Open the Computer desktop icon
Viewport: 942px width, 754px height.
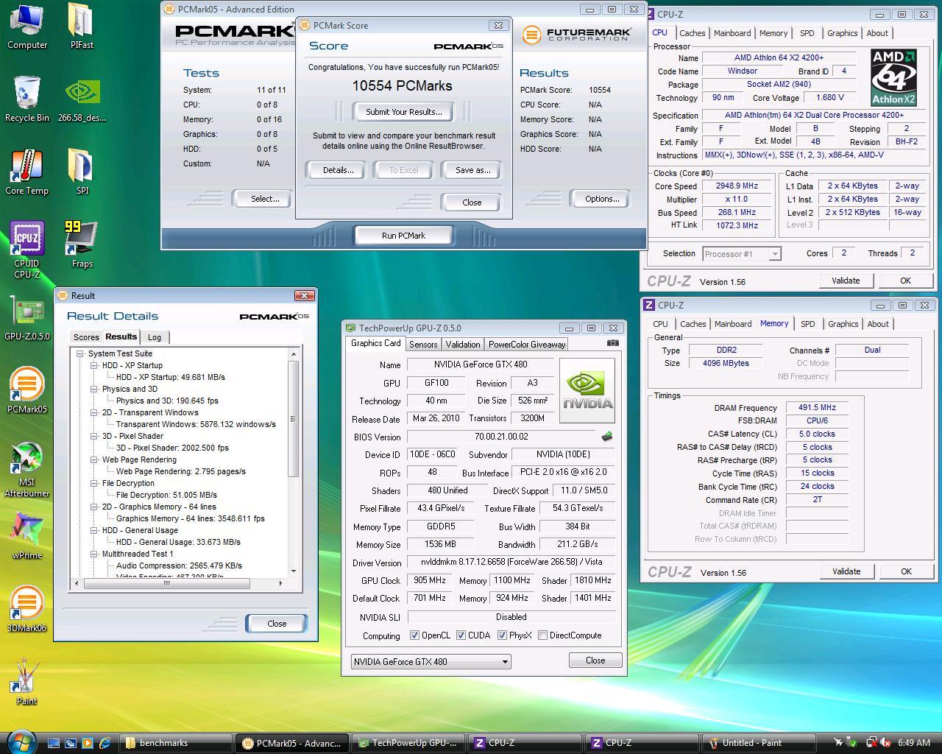coord(27,27)
